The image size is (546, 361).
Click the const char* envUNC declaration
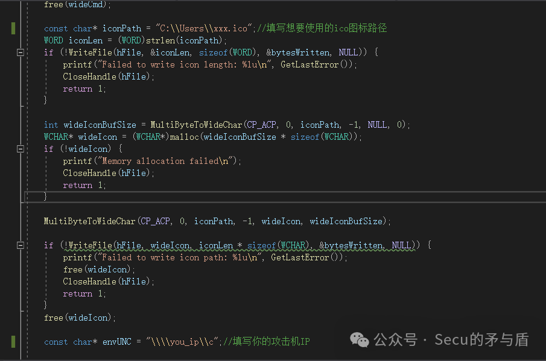tap(132, 342)
